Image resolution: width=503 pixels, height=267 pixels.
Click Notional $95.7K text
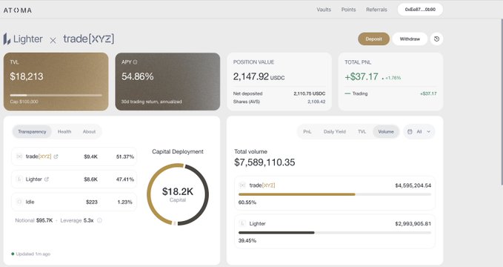coord(33,220)
